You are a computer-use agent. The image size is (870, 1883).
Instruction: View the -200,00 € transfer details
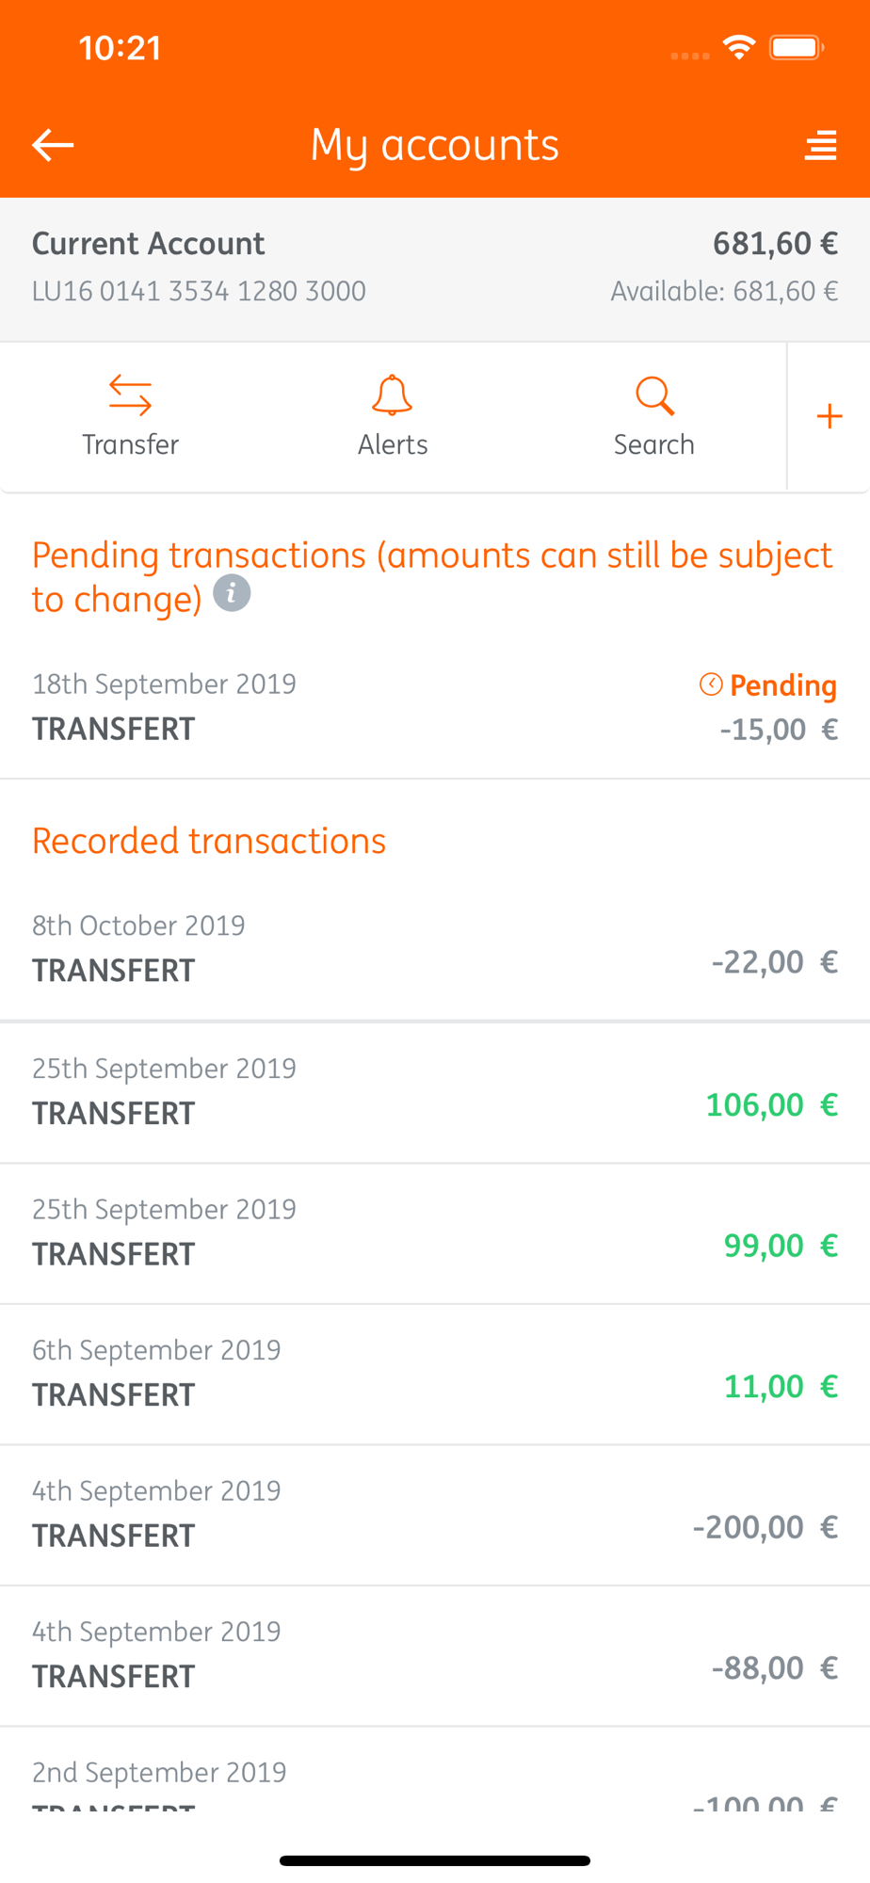pos(435,1514)
